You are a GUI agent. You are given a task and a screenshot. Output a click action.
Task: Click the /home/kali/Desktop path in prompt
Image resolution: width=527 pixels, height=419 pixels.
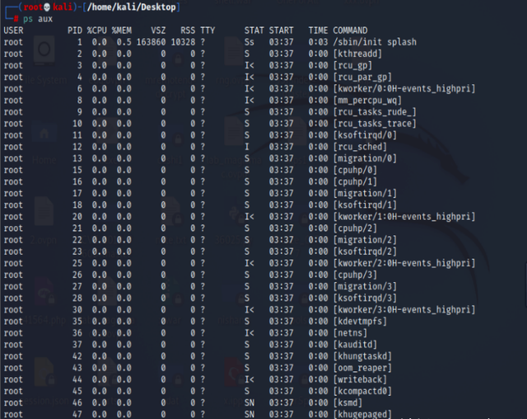(x=131, y=7)
